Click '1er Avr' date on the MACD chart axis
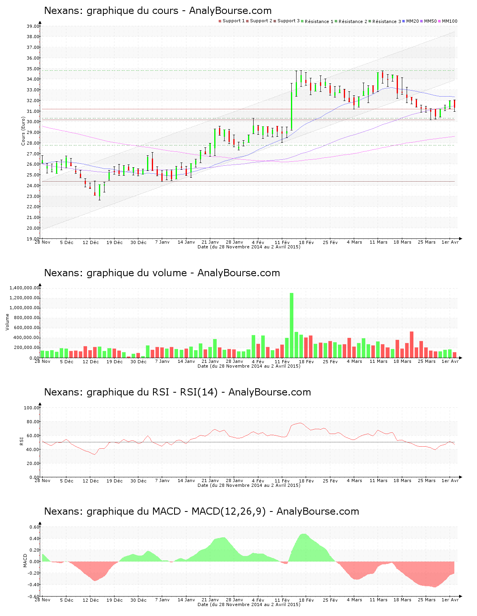This screenshot has height=616, width=477. point(450,600)
